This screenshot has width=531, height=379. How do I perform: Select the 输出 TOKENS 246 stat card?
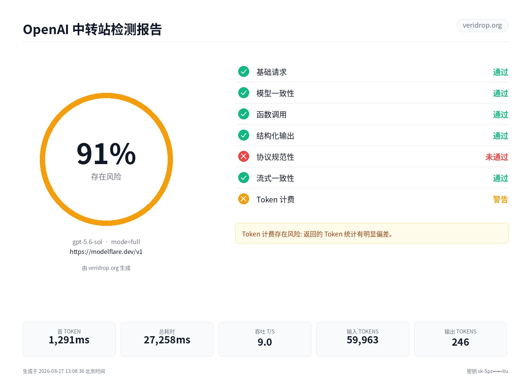pos(460,339)
